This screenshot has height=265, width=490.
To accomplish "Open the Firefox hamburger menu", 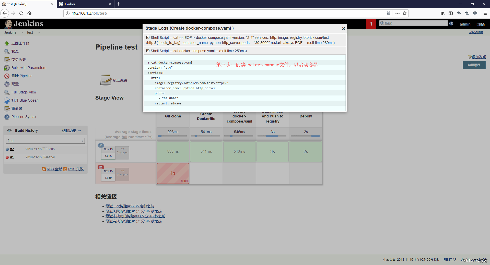I will tap(485, 13).
